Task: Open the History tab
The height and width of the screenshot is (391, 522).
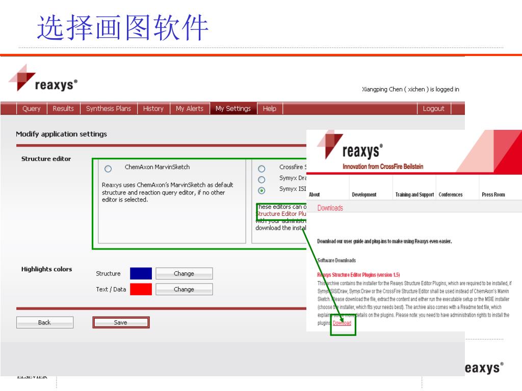Action: tap(153, 108)
